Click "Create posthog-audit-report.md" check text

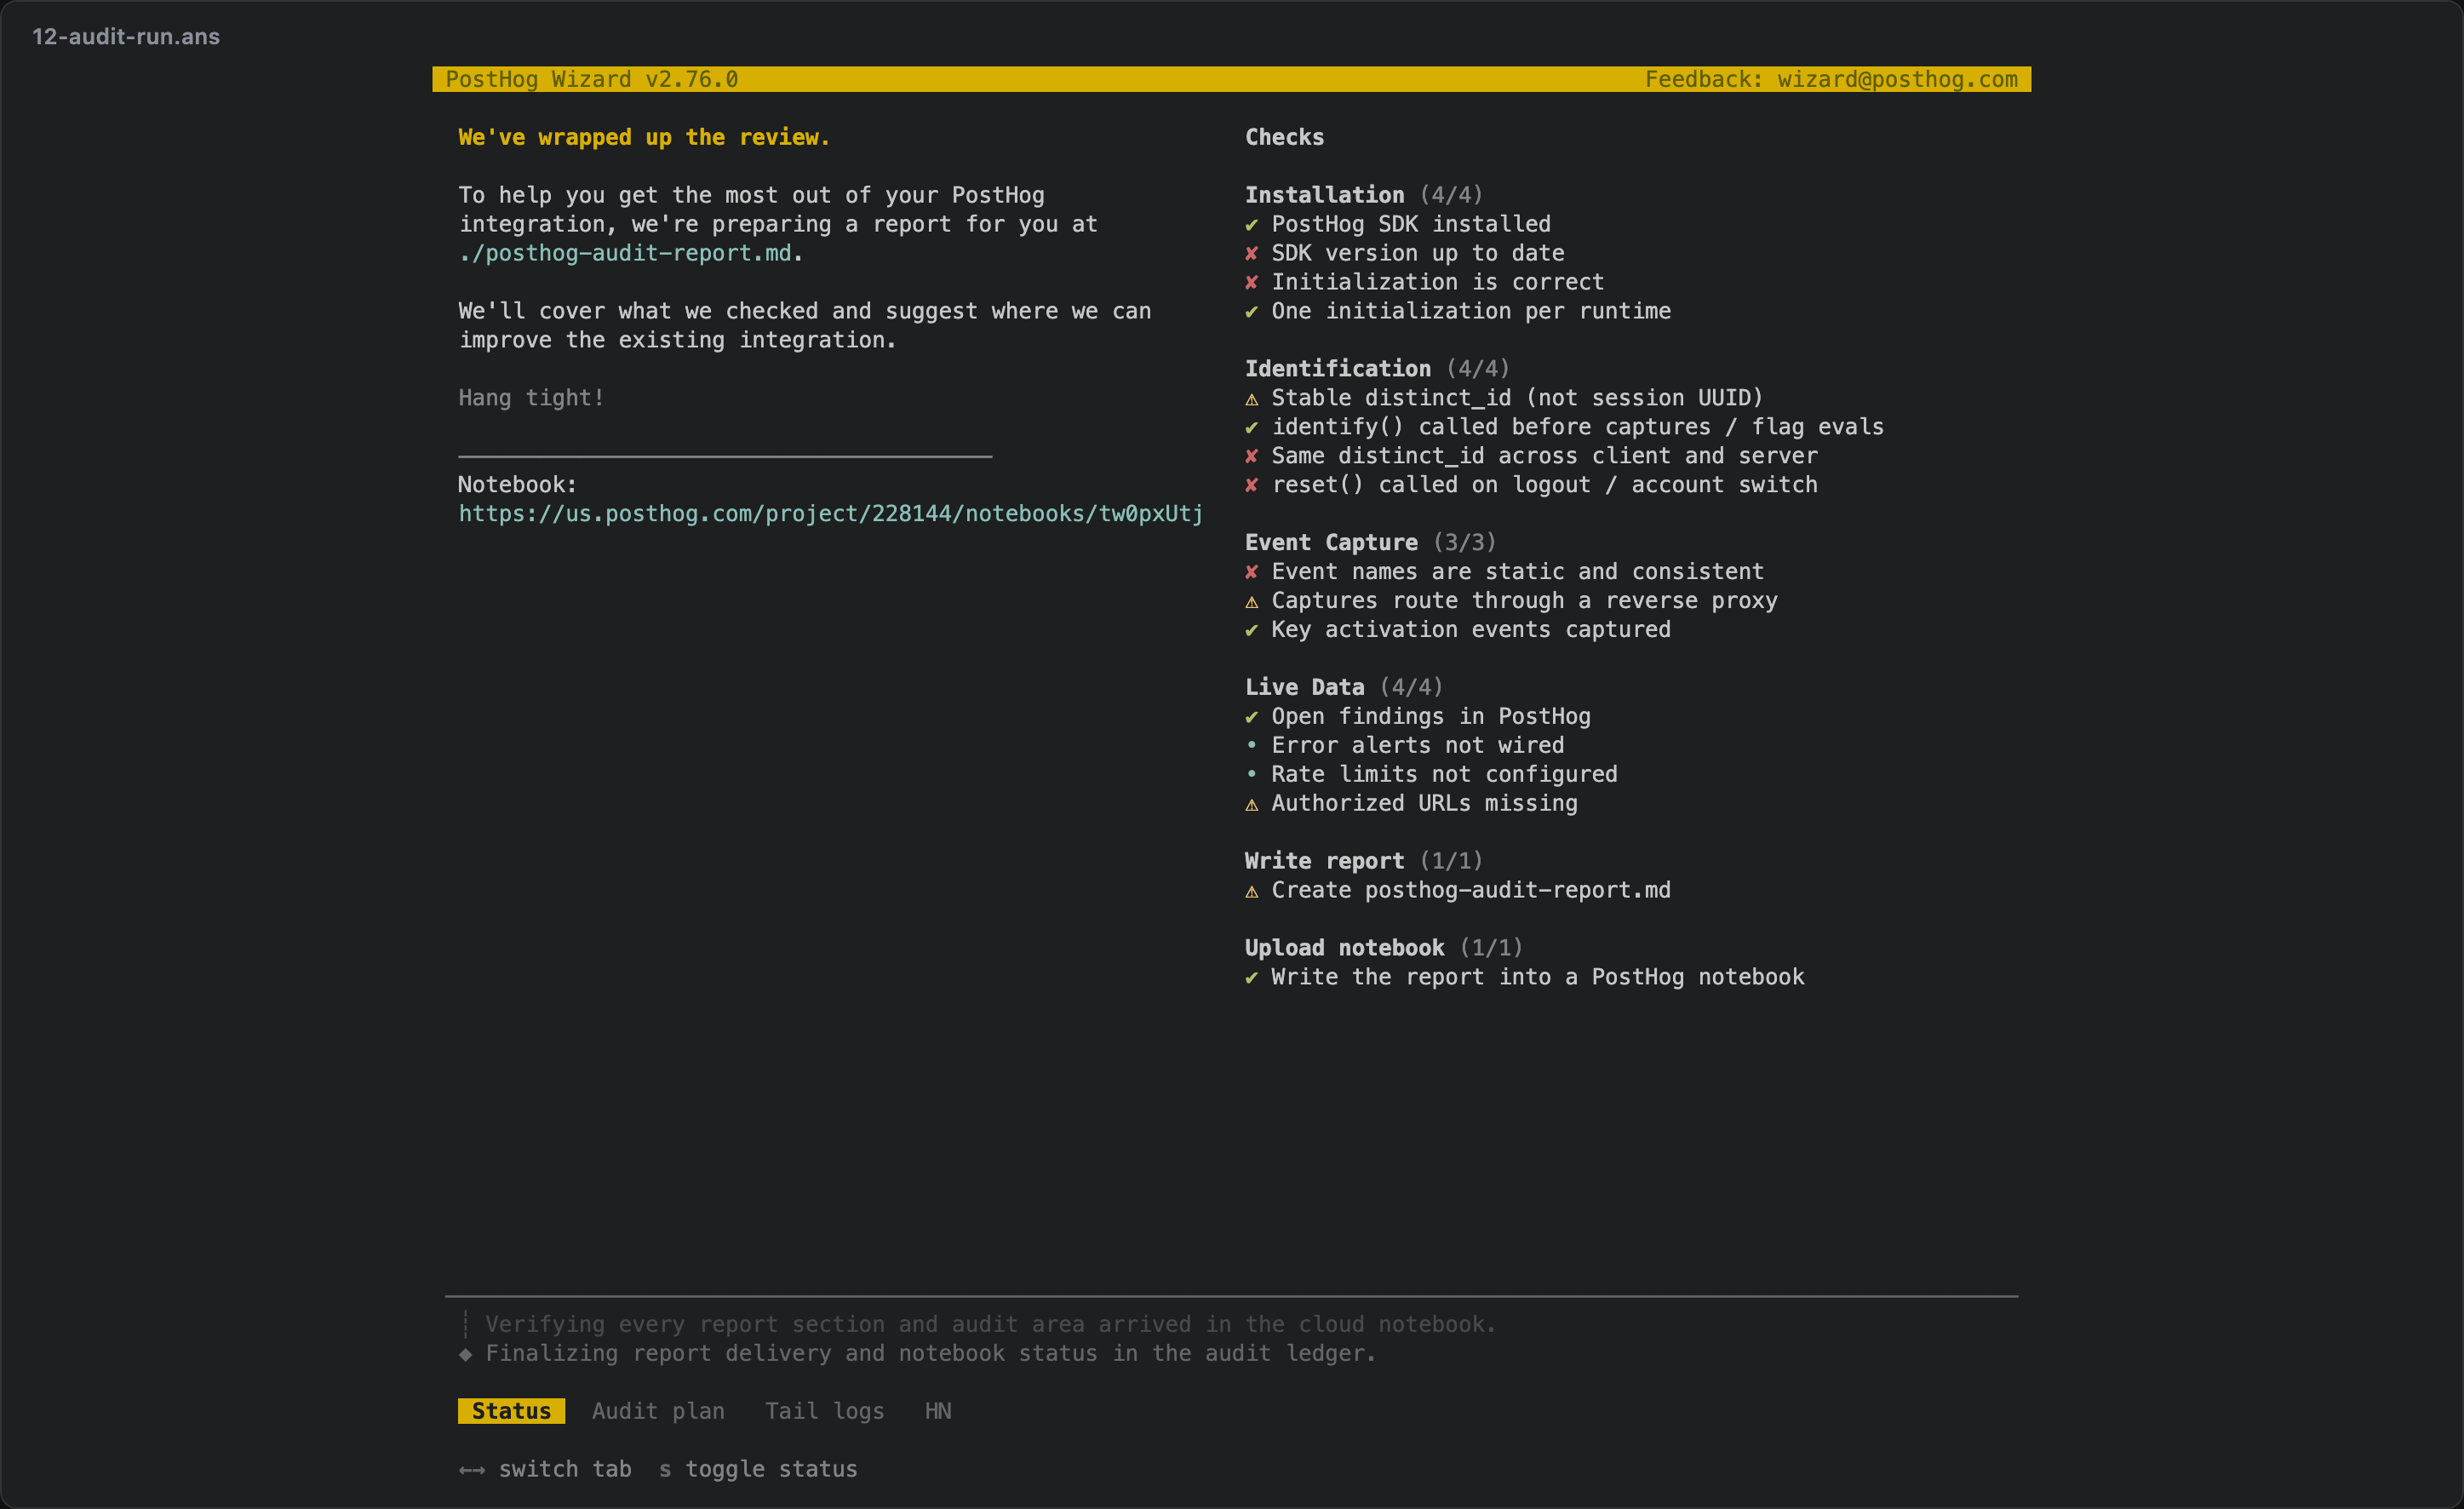point(1471,891)
